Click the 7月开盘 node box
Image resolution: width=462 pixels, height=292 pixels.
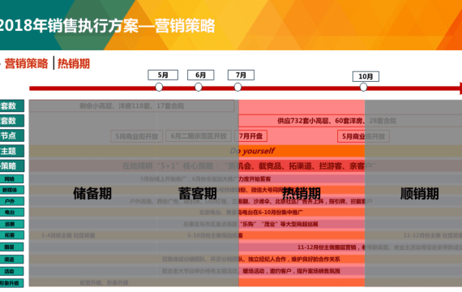click(251, 136)
